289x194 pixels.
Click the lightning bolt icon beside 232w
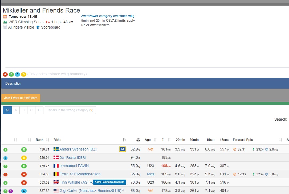[253, 149]
